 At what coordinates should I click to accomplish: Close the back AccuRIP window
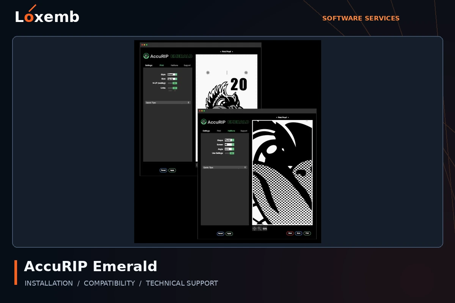(142, 45)
